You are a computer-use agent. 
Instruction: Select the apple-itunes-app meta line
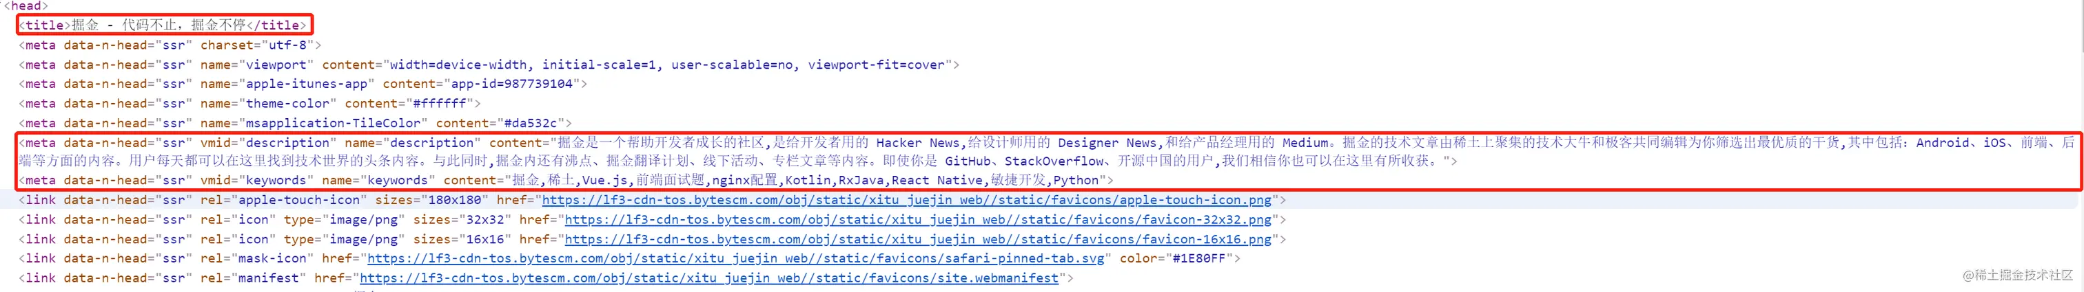click(303, 84)
